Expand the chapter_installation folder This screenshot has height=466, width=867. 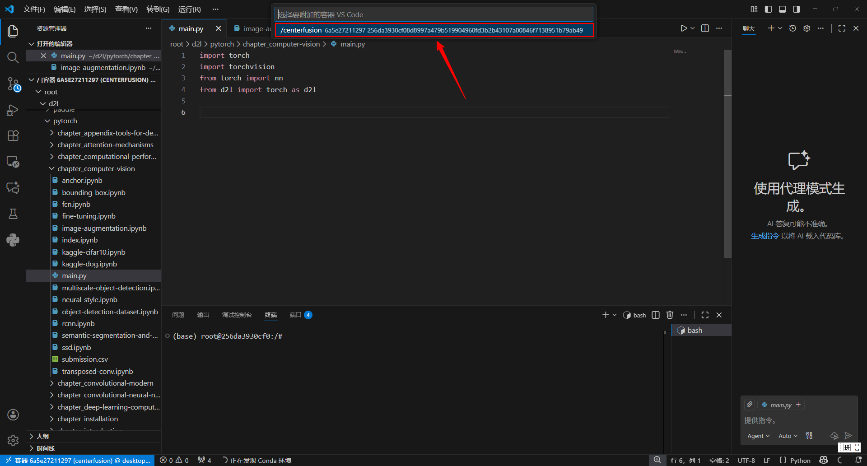coord(52,419)
